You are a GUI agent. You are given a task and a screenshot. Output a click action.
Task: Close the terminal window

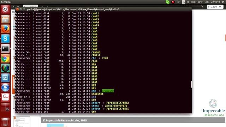(x=17, y=9)
